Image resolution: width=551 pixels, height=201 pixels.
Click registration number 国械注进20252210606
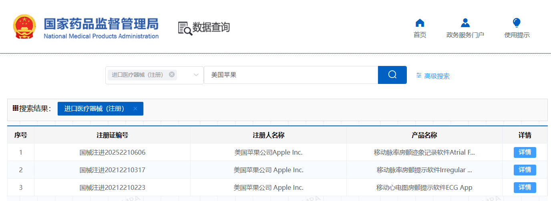point(112,152)
